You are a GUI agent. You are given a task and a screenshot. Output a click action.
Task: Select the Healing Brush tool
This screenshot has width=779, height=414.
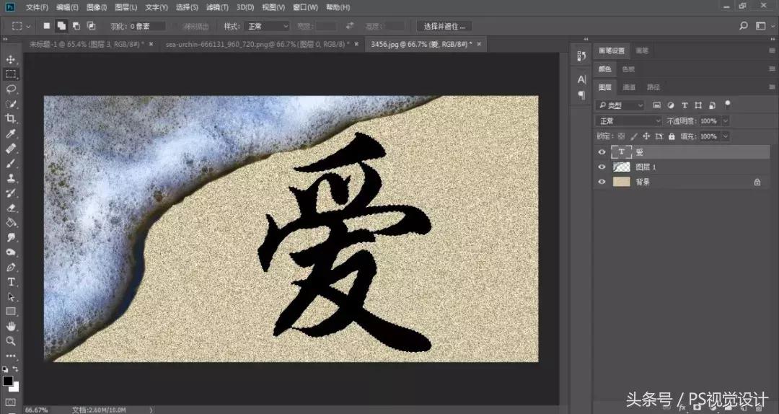(11, 148)
